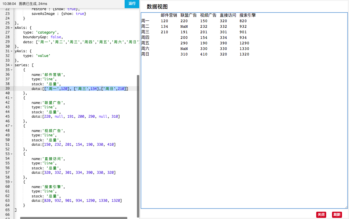Click the 刷新 refresh button
349x219 pixels.
point(337,215)
